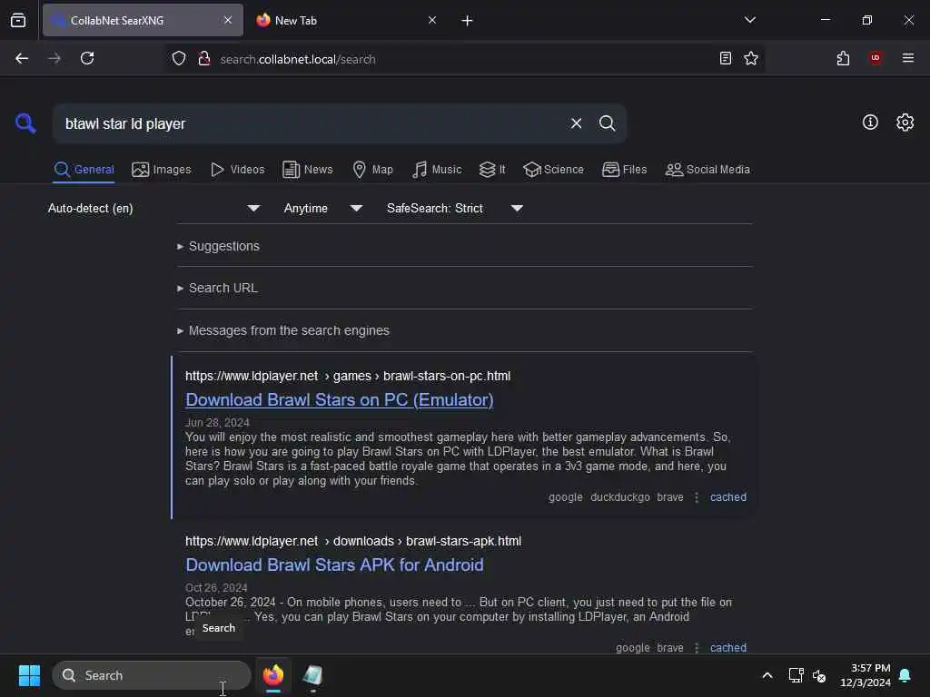Open the Windows Start menu

point(29,675)
